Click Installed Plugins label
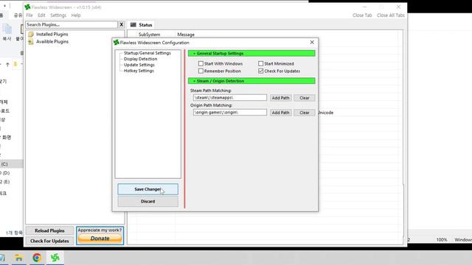The image size is (472, 265). [x=52, y=35]
